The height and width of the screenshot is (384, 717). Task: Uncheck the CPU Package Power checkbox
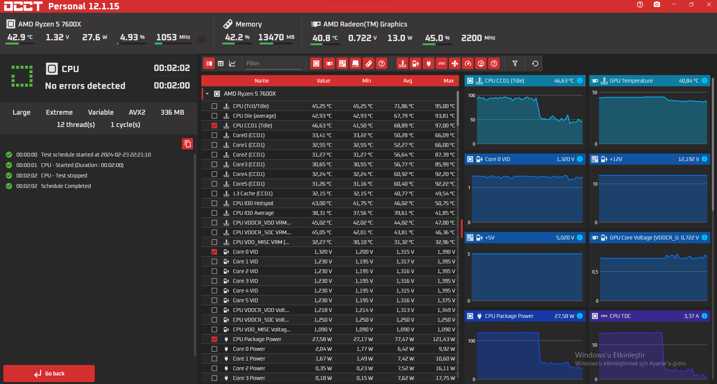[214, 339]
